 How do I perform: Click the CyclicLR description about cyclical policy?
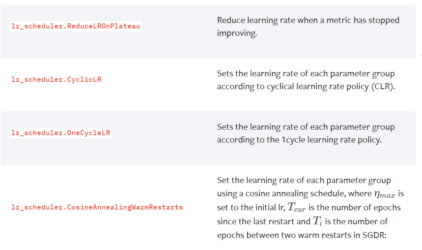pyautogui.click(x=306, y=80)
